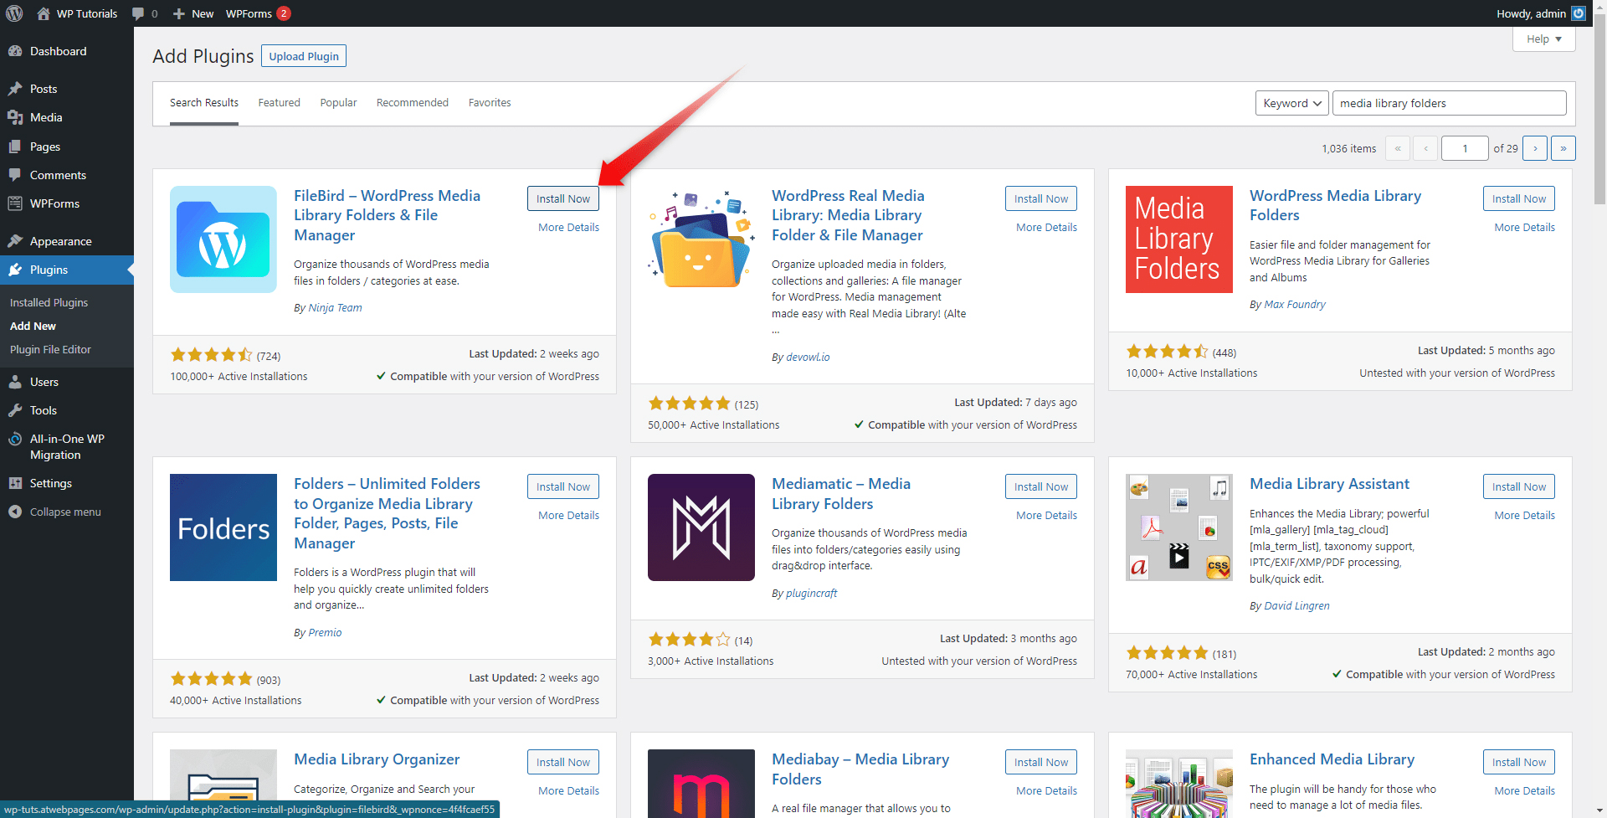View More Details for Media Library Assistant
This screenshot has height=818, width=1607.
click(1524, 516)
